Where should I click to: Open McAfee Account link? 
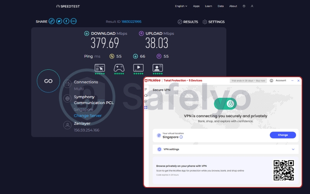tap(281, 80)
